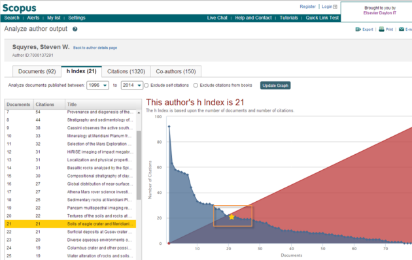The width and height of the screenshot is (412, 260).
Task: Check Exclude citations from books
Action: click(196, 86)
